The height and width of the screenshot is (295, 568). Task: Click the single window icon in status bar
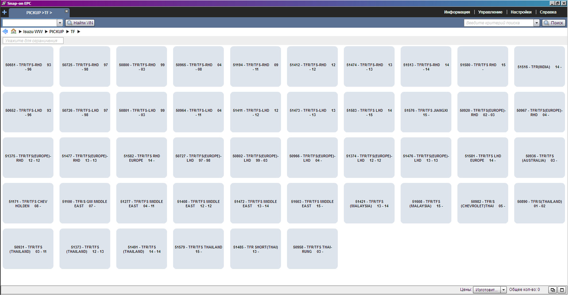tap(562, 290)
